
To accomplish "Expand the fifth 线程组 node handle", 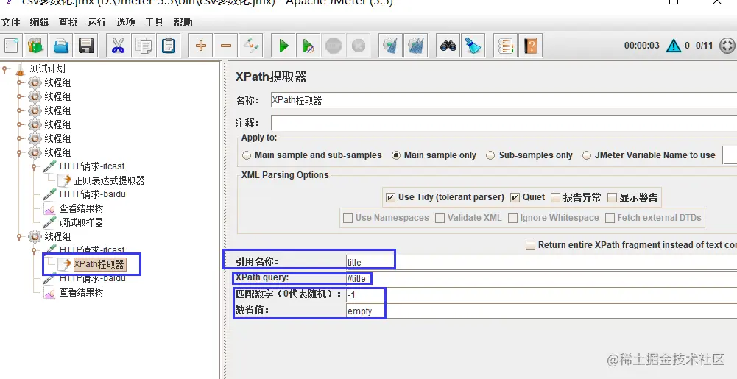I will tap(20, 138).
